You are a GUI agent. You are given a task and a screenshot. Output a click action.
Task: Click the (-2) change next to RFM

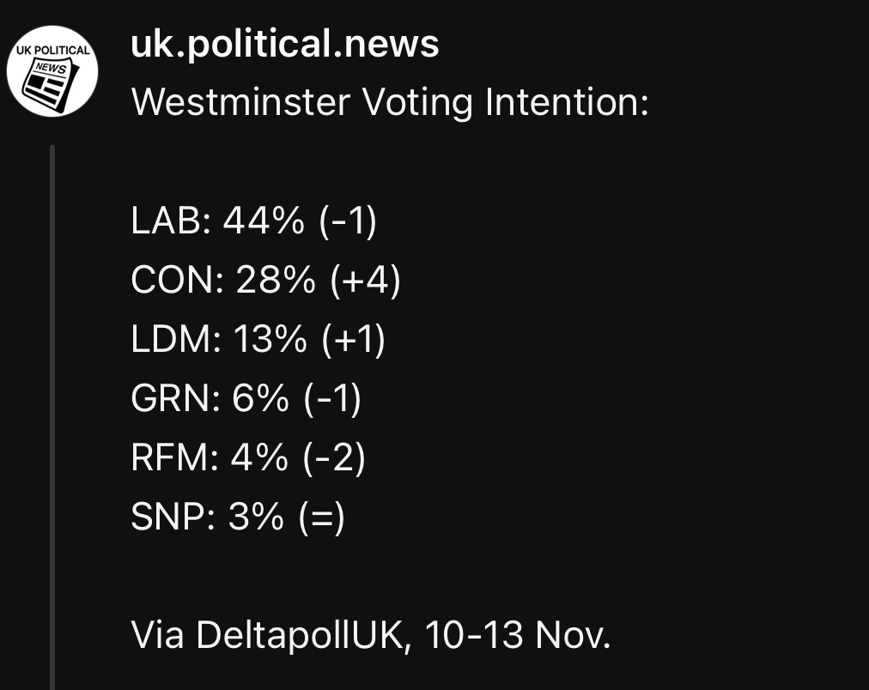334,459
